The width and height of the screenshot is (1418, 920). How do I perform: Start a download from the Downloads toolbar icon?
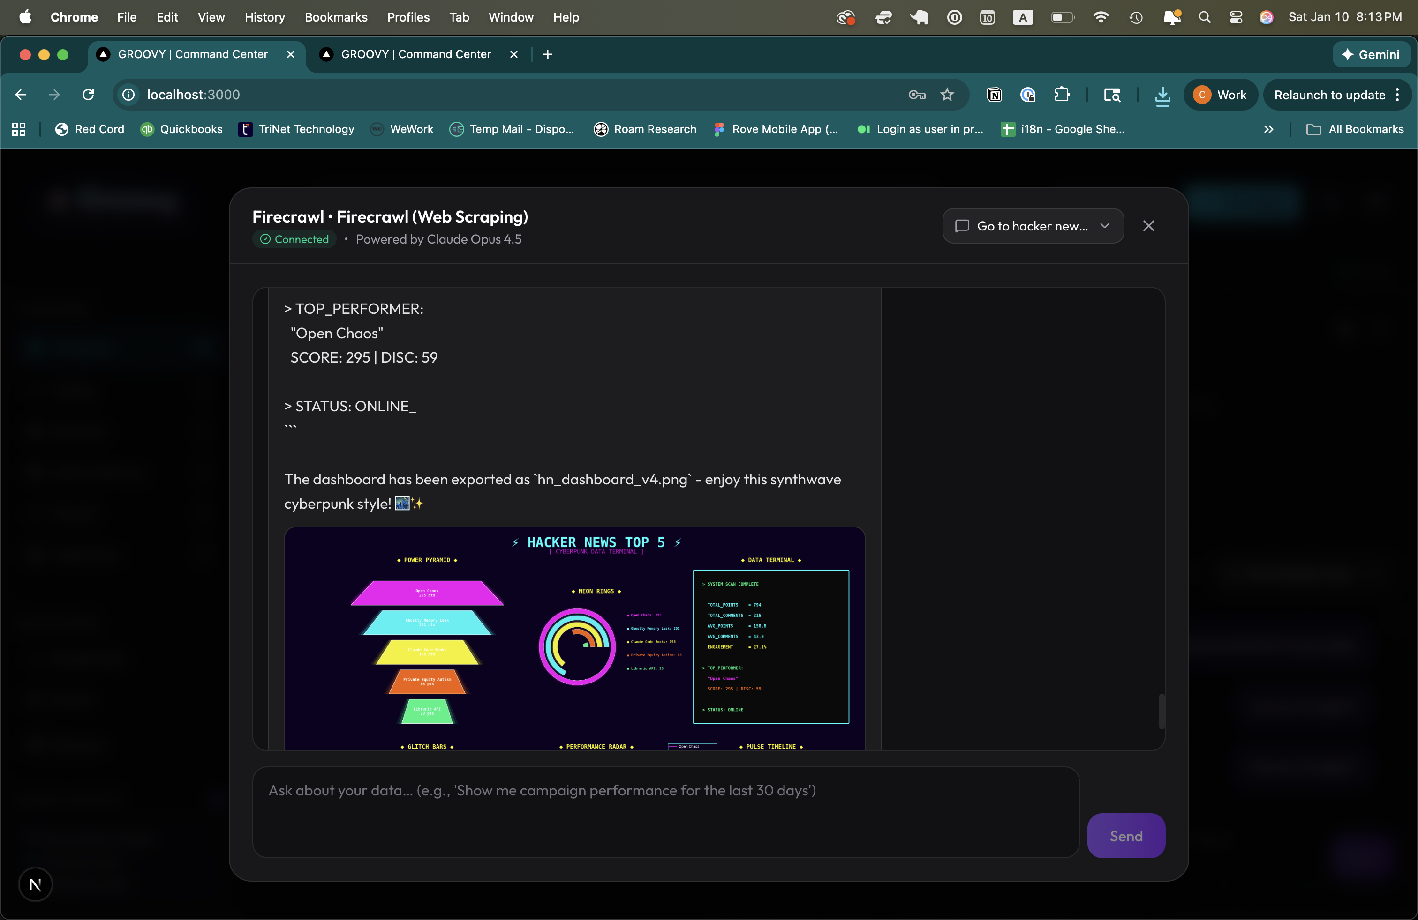[x=1162, y=95]
